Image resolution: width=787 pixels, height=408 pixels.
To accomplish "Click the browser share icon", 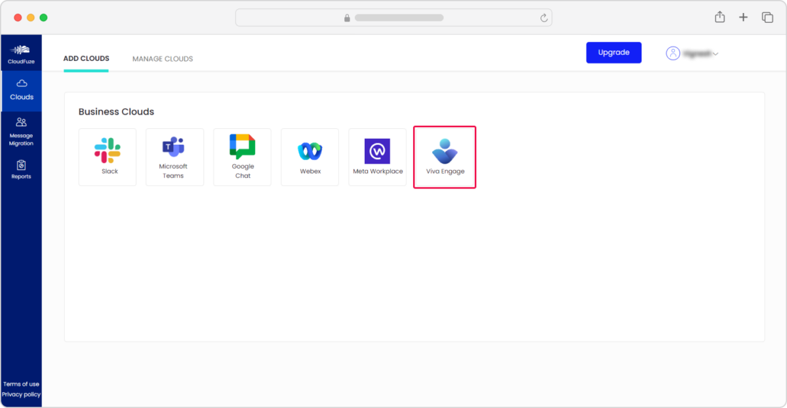I will (x=719, y=17).
